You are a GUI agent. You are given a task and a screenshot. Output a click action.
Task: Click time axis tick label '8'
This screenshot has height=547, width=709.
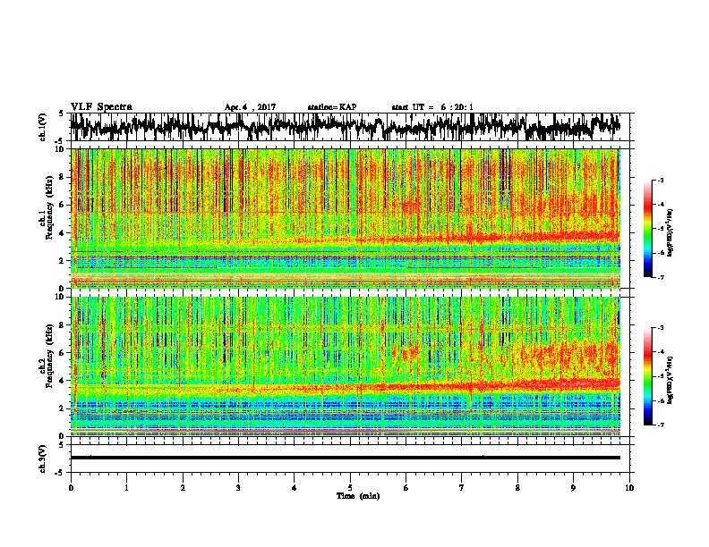(x=517, y=488)
